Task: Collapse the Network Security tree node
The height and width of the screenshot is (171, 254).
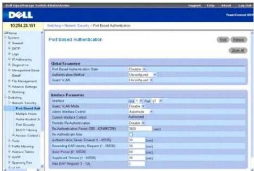Action: pos(9,103)
